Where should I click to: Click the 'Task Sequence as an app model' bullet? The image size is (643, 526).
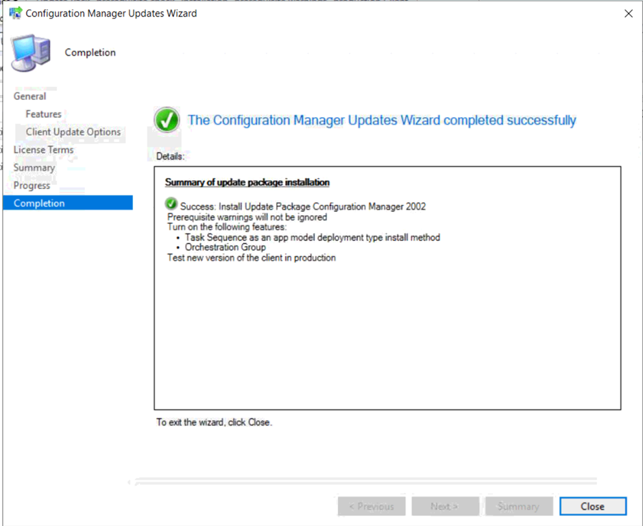click(x=313, y=238)
